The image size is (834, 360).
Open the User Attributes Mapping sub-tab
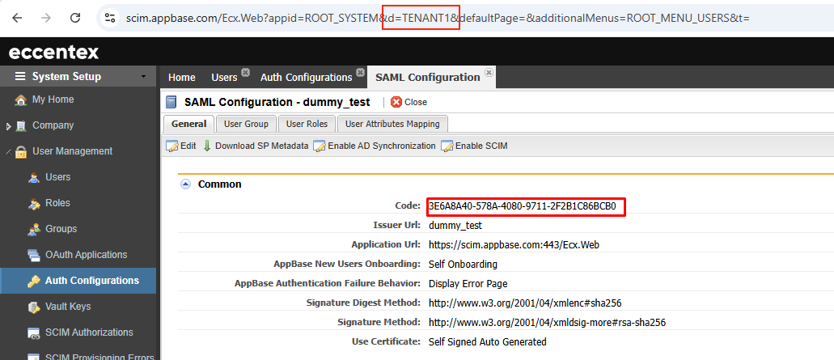pyautogui.click(x=392, y=124)
